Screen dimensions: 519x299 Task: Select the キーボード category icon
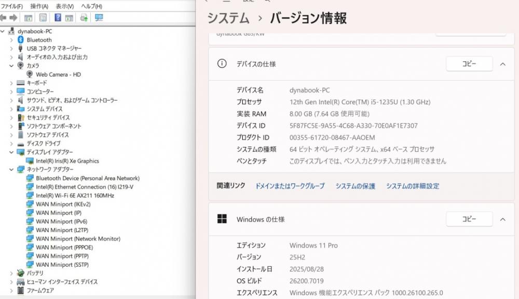[x=21, y=83]
